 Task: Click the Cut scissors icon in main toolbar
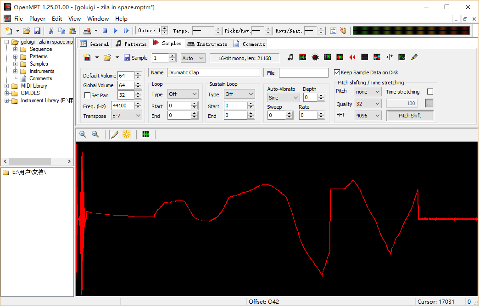[x=51, y=31]
